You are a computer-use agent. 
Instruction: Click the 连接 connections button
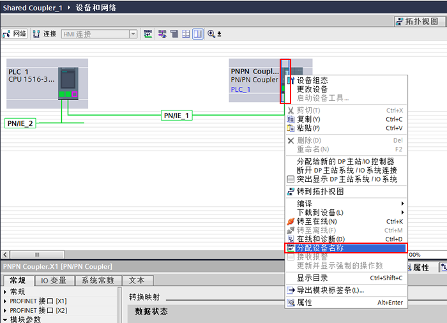tap(44, 34)
